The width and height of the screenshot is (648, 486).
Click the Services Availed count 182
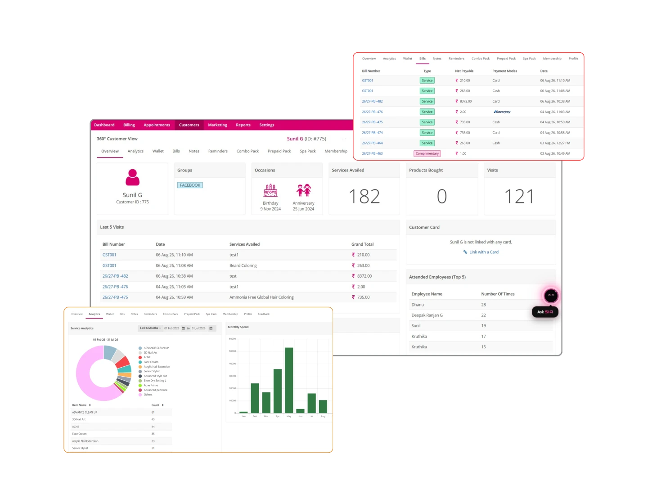[x=364, y=197]
